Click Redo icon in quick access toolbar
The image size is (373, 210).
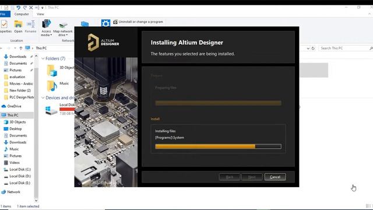(24, 8)
